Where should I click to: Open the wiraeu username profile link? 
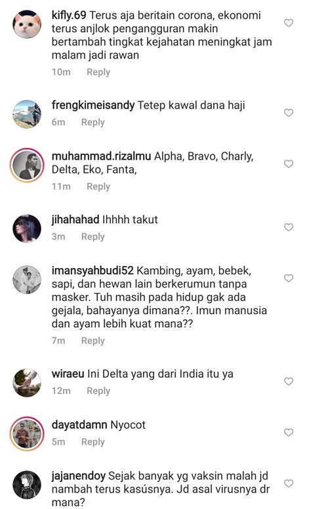point(68,374)
